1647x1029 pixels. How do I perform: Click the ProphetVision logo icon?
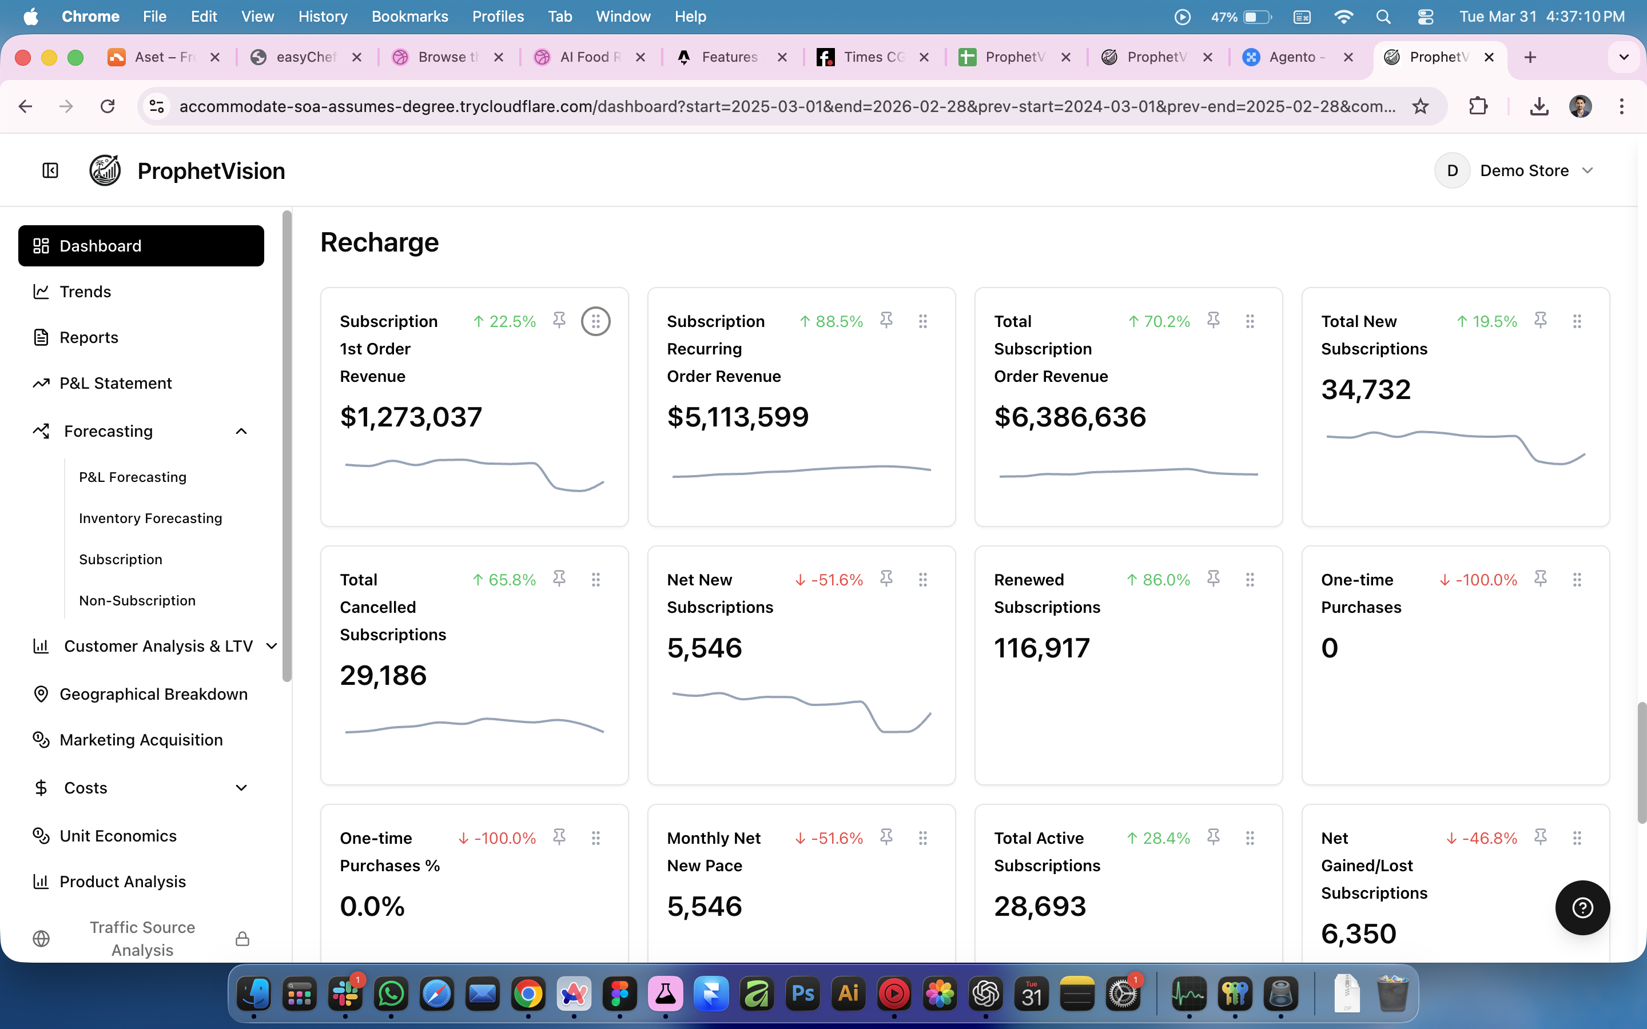tap(105, 170)
